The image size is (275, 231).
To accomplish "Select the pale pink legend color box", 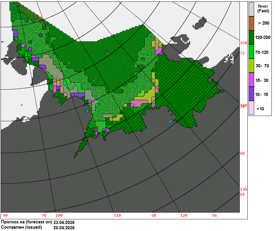I will (x=251, y=109).
